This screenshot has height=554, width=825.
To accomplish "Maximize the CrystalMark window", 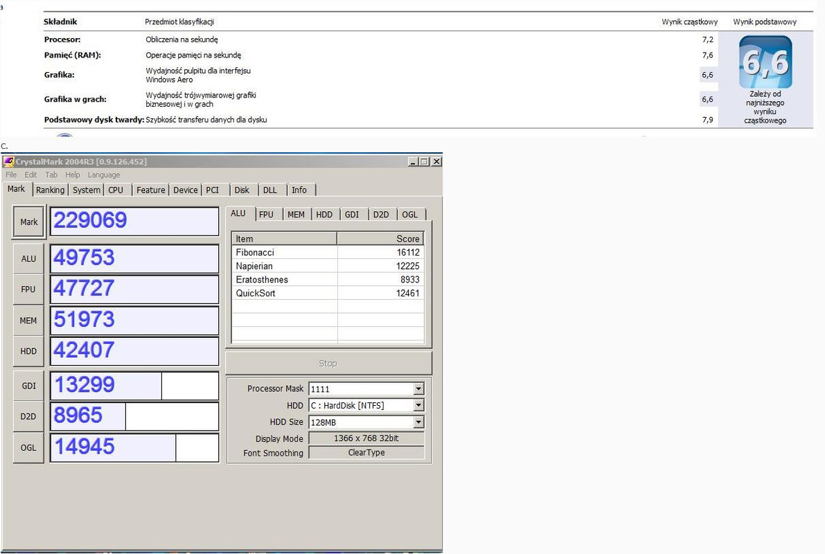I will click(424, 161).
